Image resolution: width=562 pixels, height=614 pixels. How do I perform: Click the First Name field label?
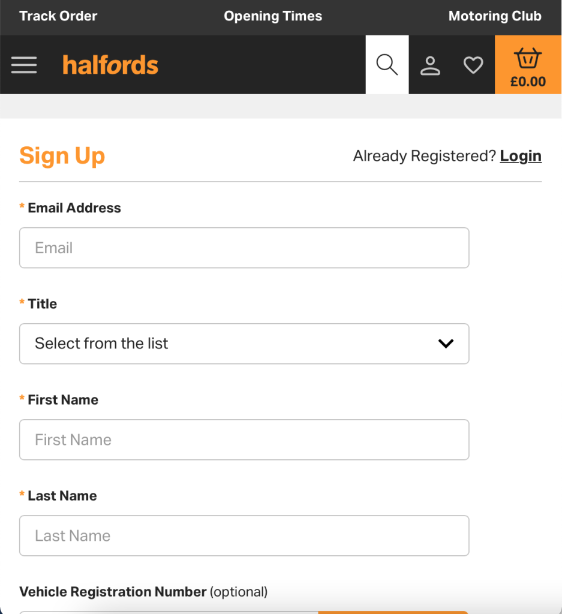click(63, 400)
